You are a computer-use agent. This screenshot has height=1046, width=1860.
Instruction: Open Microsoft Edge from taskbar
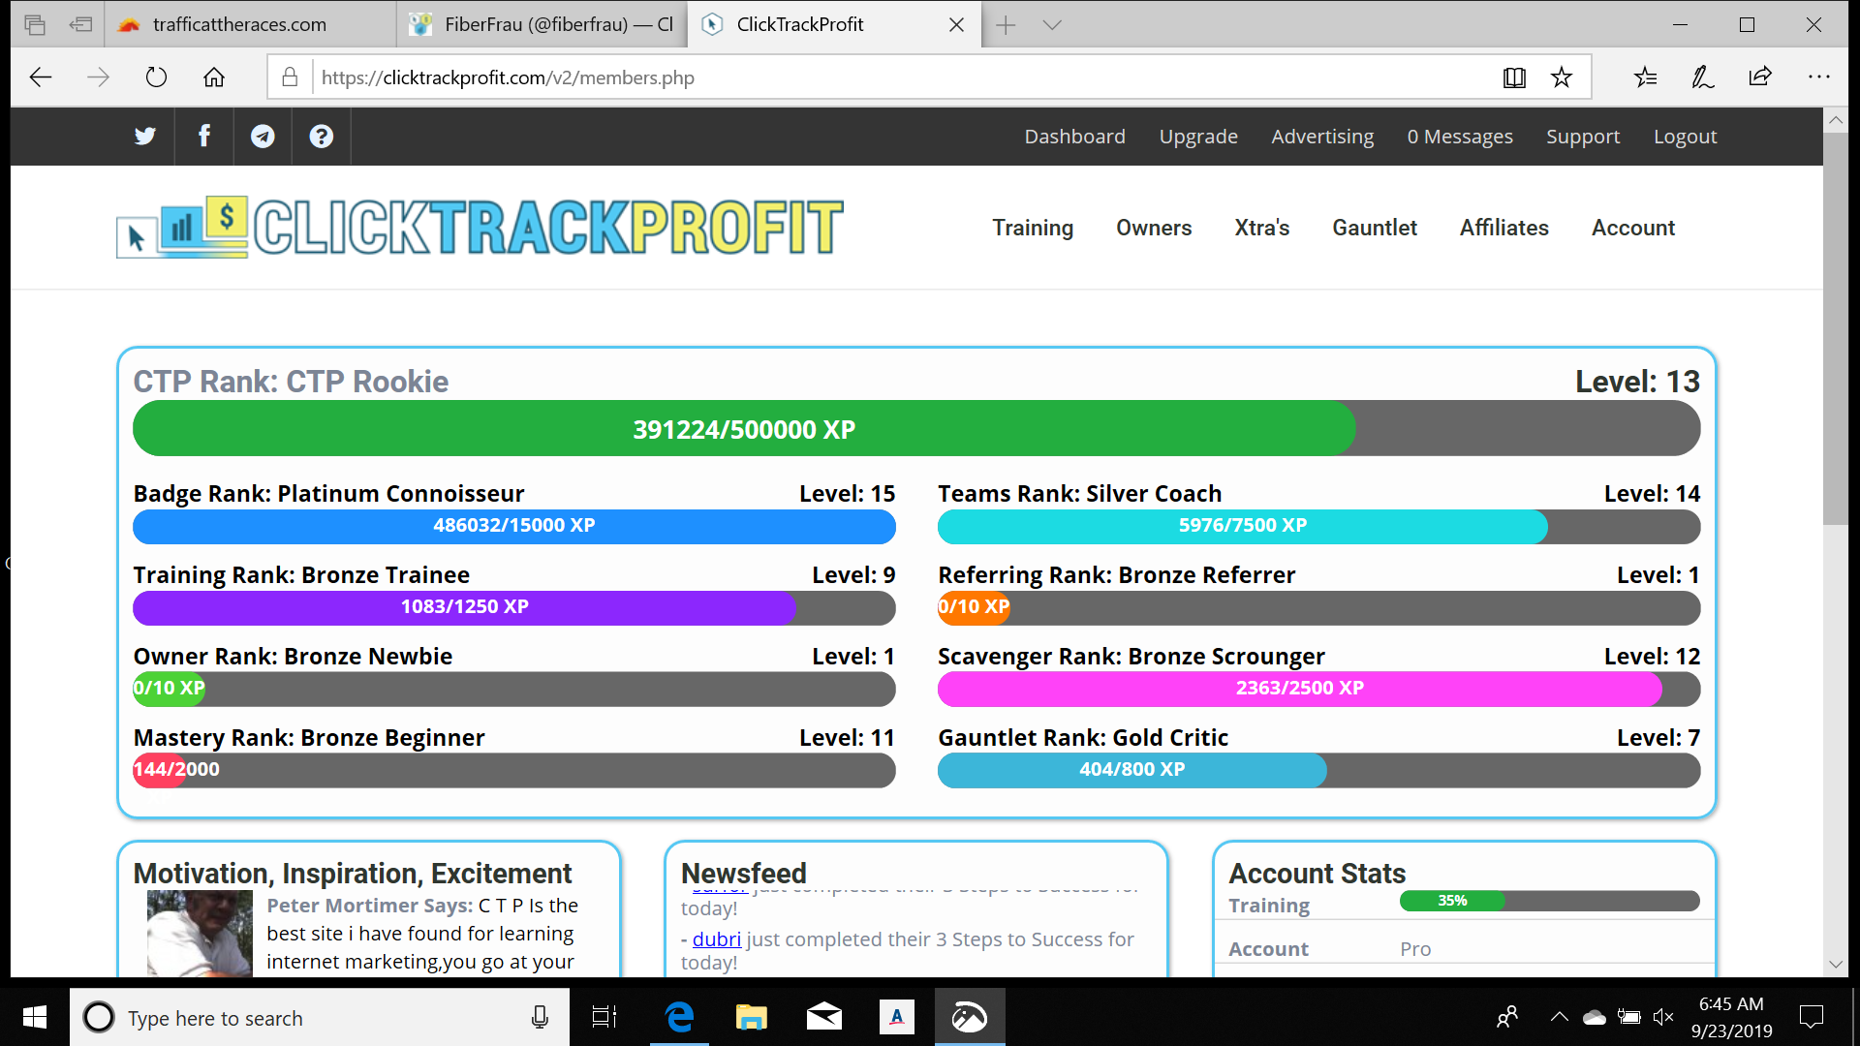[679, 1017]
